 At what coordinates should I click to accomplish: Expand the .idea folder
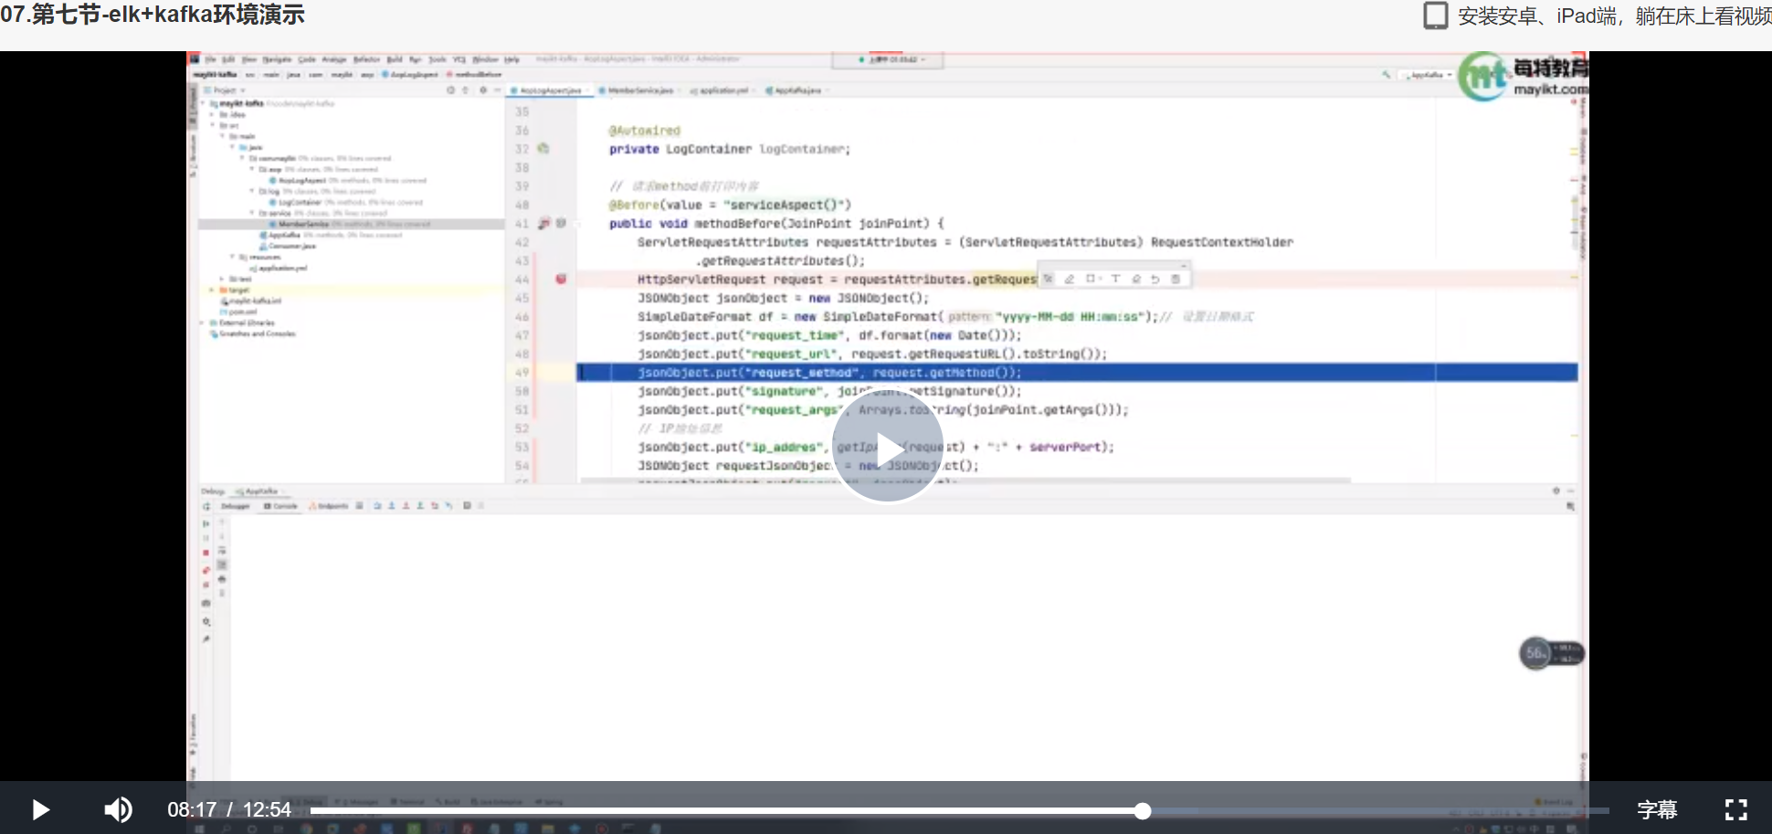[x=213, y=115]
